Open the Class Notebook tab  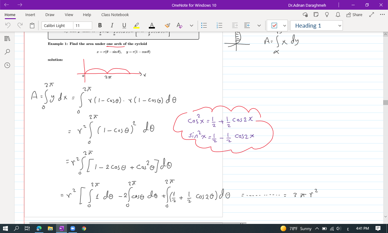[115, 15]
